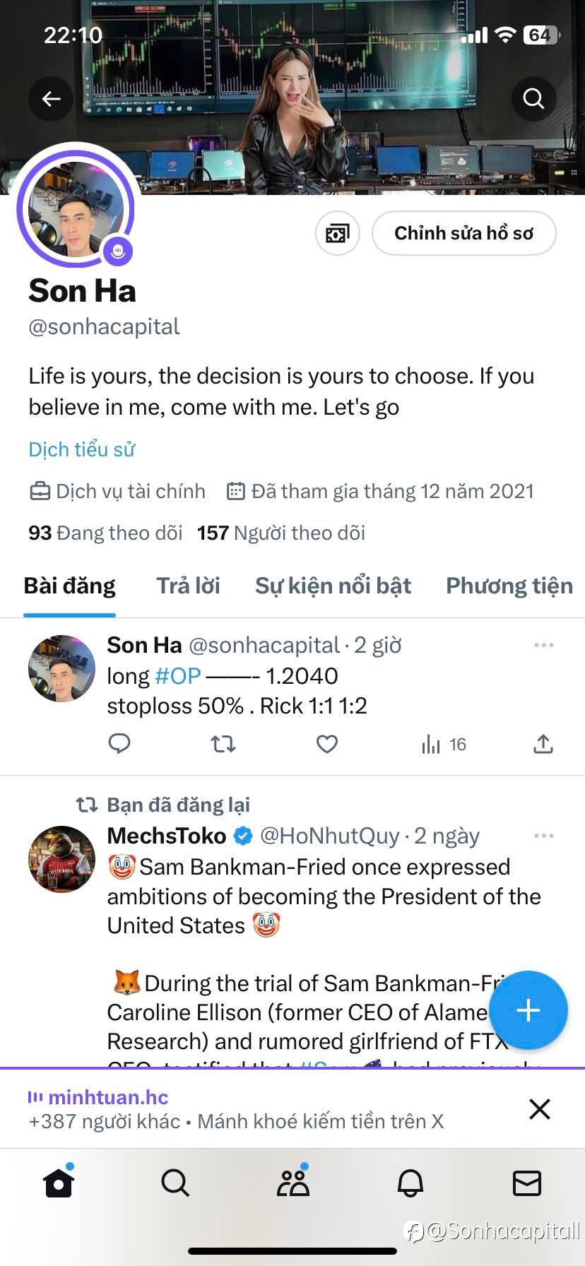Switch to the Trả lời tab

(188, 586)
